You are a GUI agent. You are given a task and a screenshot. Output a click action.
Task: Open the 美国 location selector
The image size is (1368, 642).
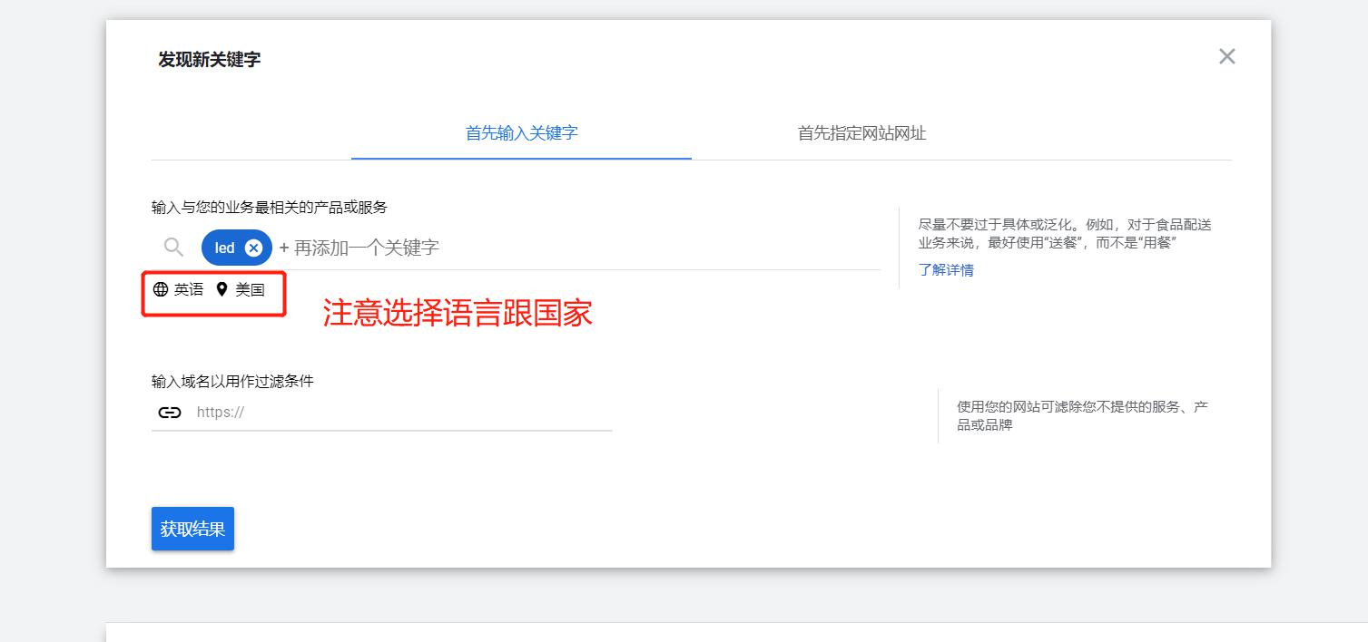pyautogui.click(x=250, y=289)
